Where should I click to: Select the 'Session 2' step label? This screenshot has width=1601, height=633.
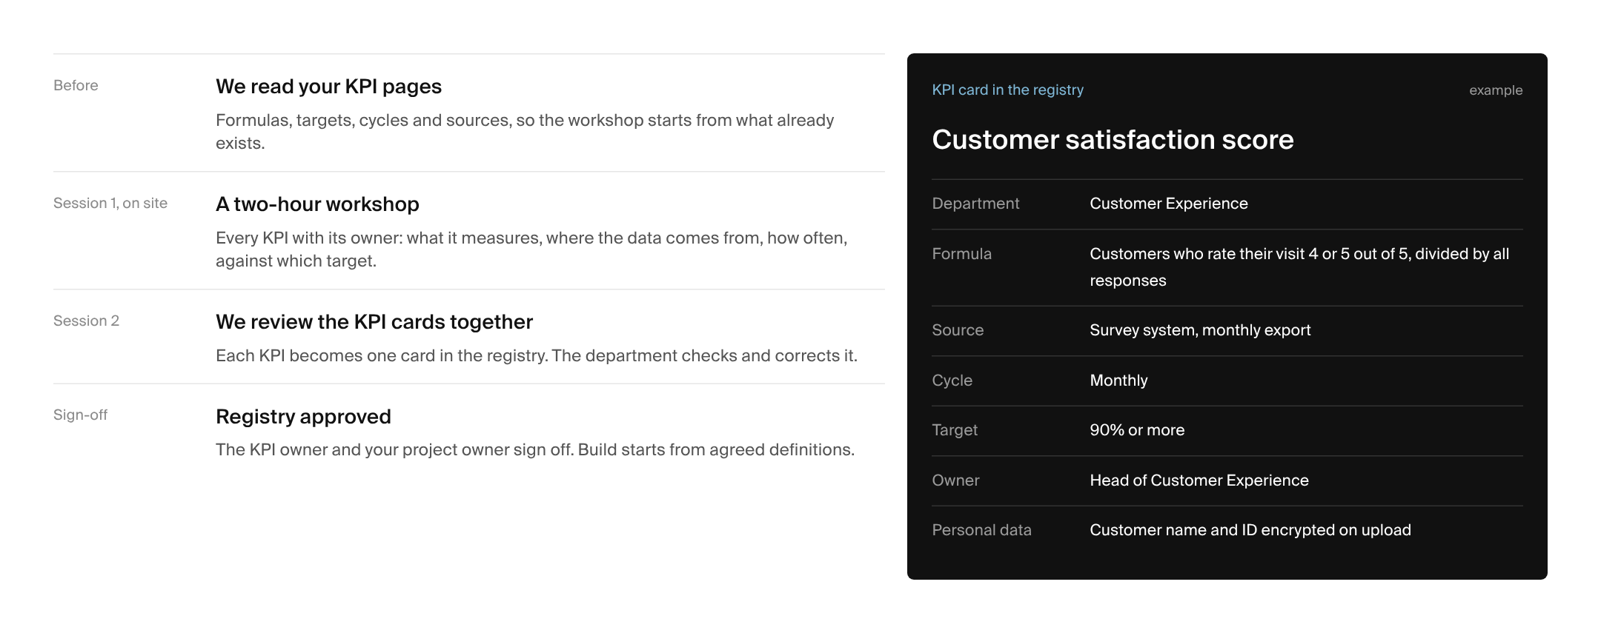[86, 321]
